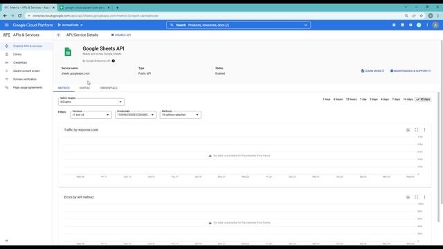Open the hamburger navigation menu
The height and width of the screenshot is (249, 443).
coord(6,25)
